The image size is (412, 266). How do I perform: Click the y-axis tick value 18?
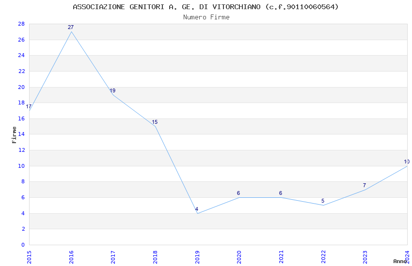tap(21, 103)
